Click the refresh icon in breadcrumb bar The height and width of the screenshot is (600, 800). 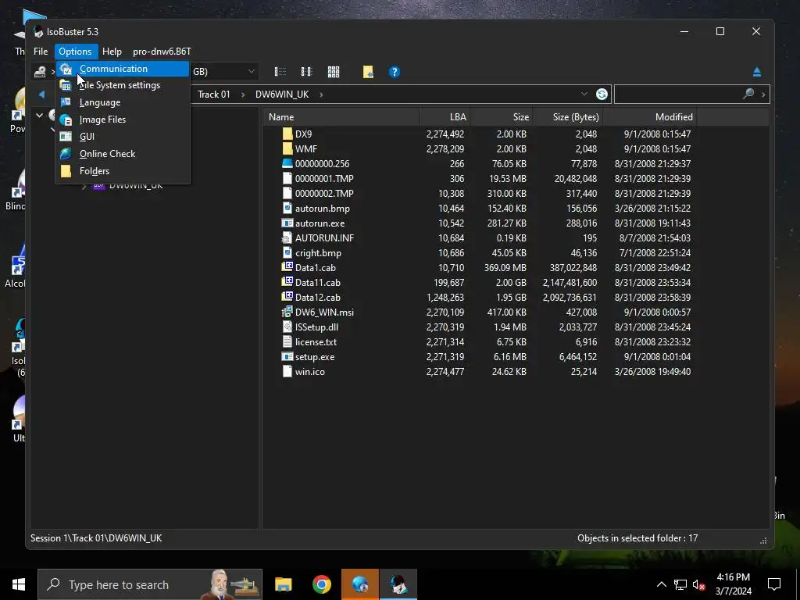coord(602,95)
